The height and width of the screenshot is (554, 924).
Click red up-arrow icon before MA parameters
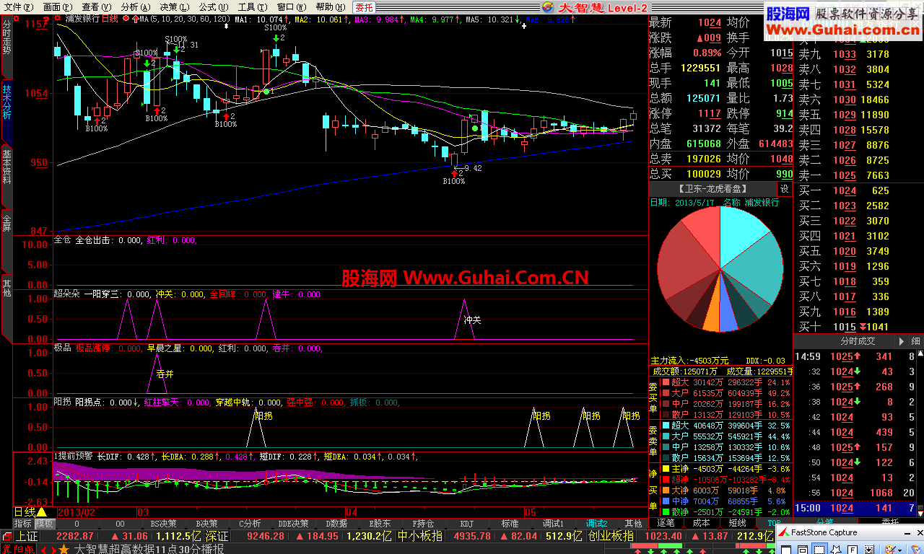coord(136,19)
